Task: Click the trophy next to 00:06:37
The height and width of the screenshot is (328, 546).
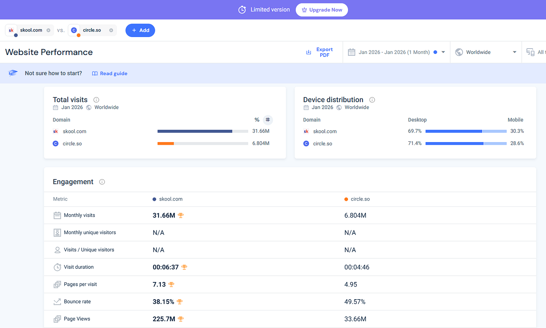Action: (184, 267)
